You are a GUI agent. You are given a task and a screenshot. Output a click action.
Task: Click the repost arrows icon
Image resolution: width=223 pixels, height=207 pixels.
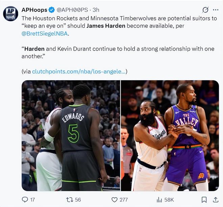coord(70,200)
